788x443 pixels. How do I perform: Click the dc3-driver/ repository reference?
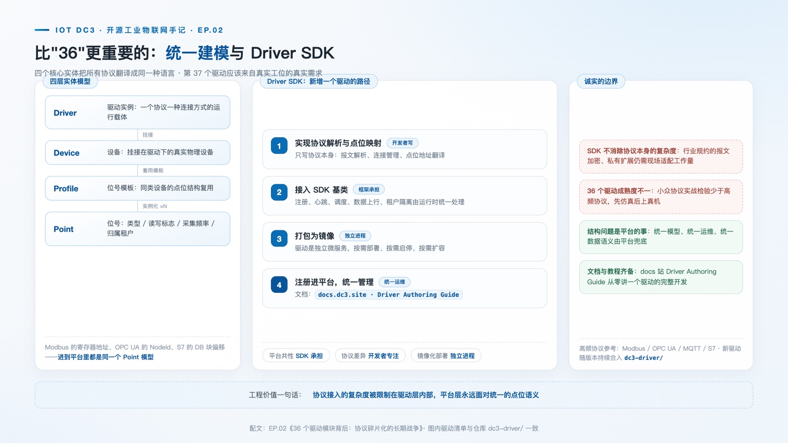pos(644,358)
